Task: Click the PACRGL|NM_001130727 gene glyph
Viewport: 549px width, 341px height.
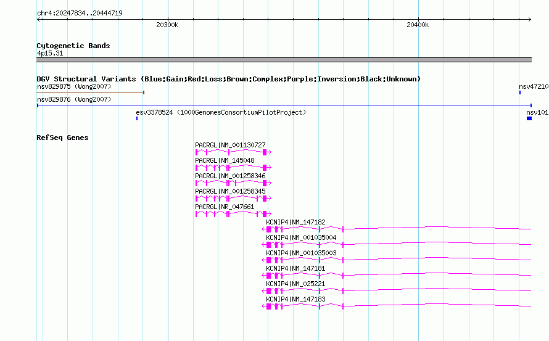Action: [x=233, y=152]
